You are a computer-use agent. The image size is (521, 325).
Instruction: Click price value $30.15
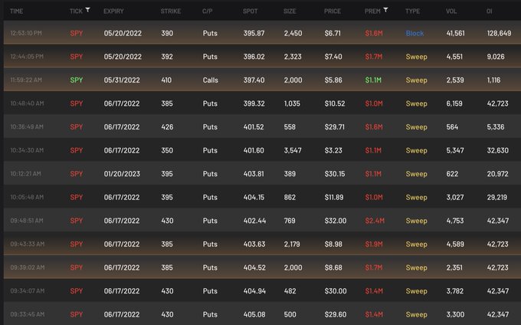[335, 174]
